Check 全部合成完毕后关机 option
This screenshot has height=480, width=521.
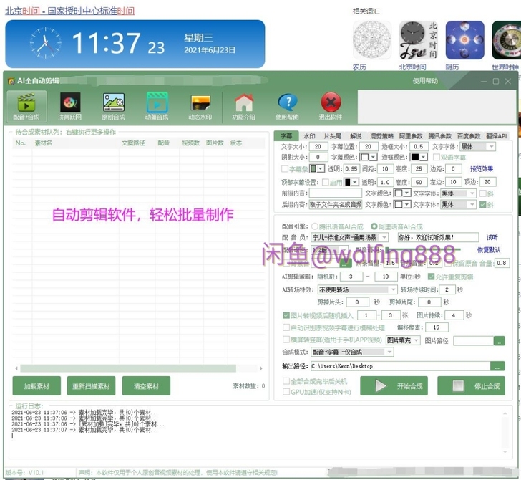(286, 382)
